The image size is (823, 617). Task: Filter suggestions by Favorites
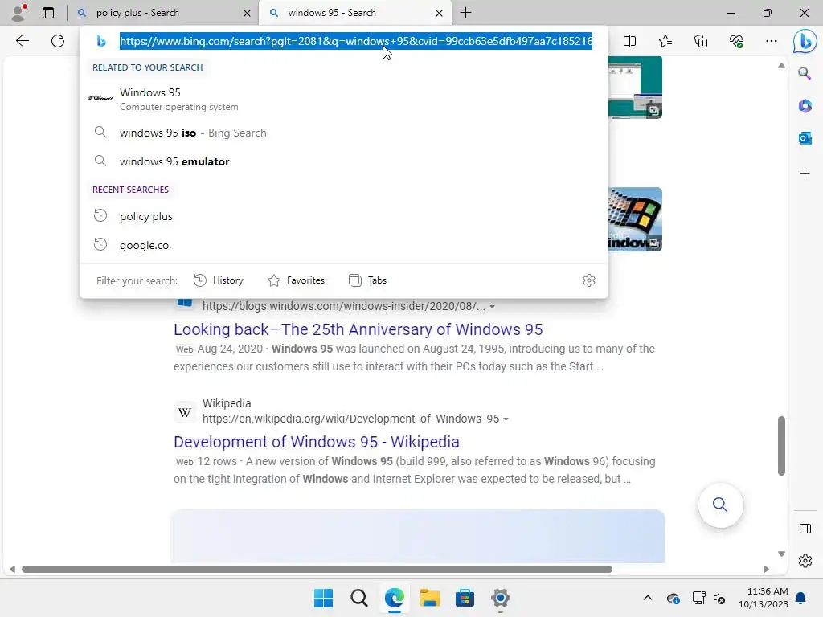tap(296, 280)
